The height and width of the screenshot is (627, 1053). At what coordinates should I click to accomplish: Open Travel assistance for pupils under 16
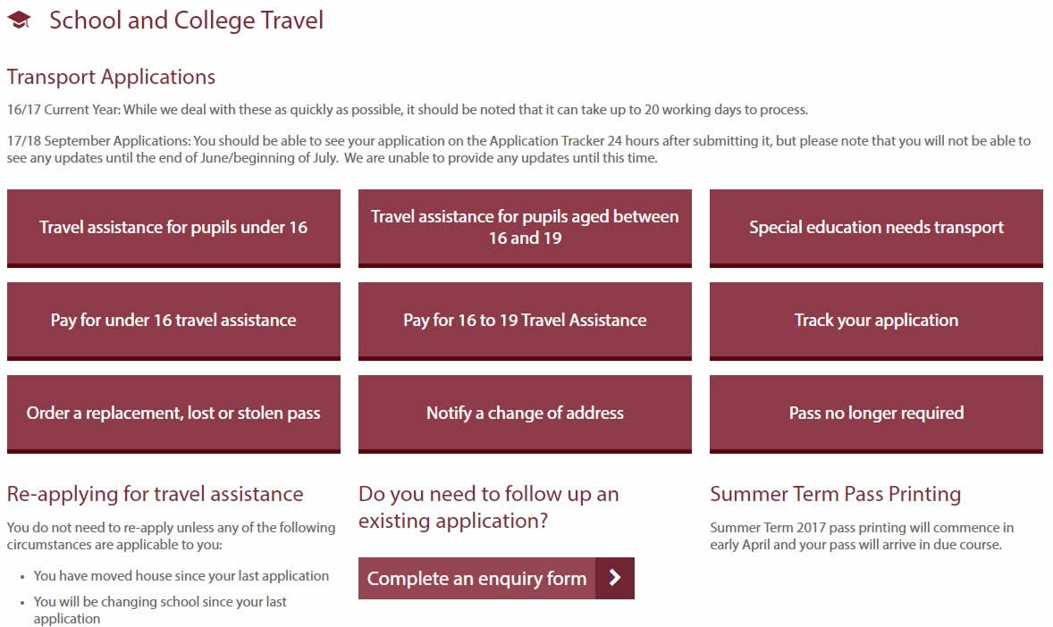tap(173, 229)
